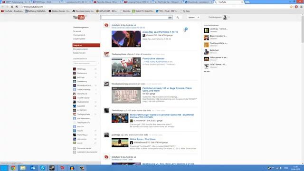Open Chrome from the taskbar

point(13,168)
